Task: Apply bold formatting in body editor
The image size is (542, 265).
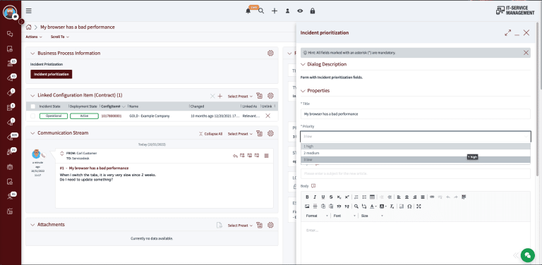Action: (x=307, y=197)
